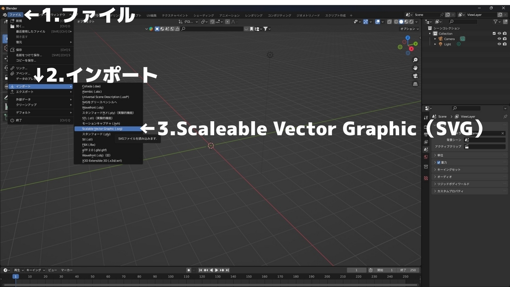Screen dimensions: 510x287
Task: Select Alembic (.abc) import option
Action: pyautogui.click(x=108, y=91)
